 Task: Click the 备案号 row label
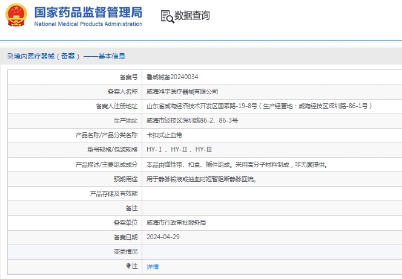(x=128, y=77)
